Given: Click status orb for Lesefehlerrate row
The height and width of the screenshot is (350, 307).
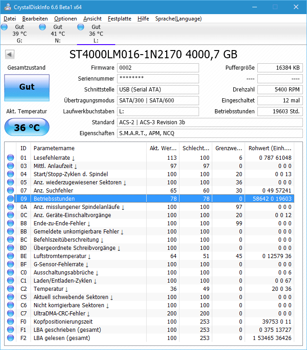Looking at the screenshot, I should coord(10,157).
